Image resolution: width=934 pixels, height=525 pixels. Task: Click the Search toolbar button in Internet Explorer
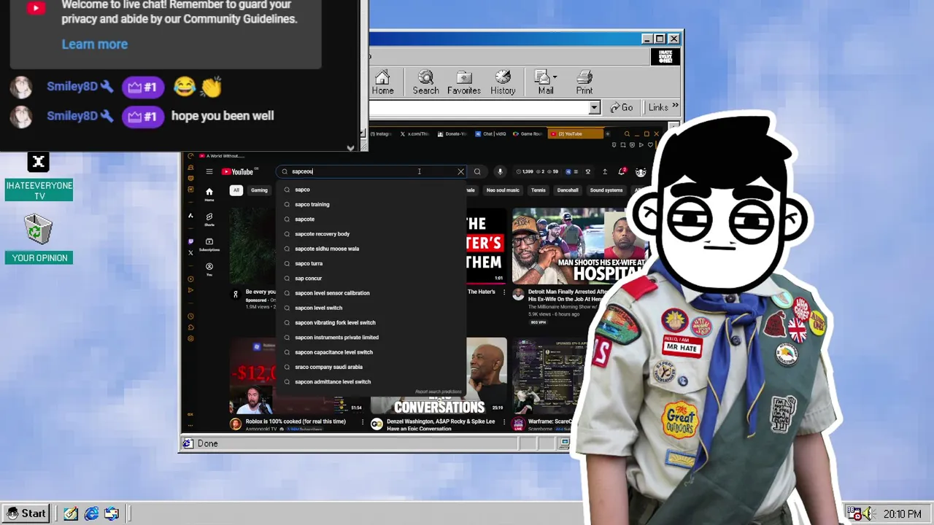425,82
